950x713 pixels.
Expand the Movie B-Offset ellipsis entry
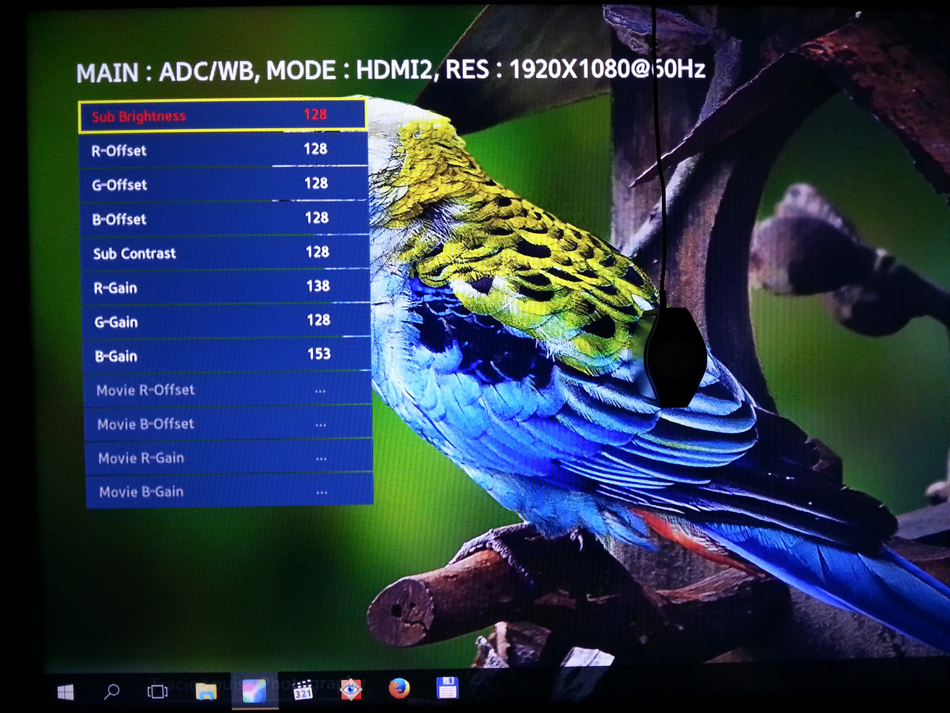(321, 425)
